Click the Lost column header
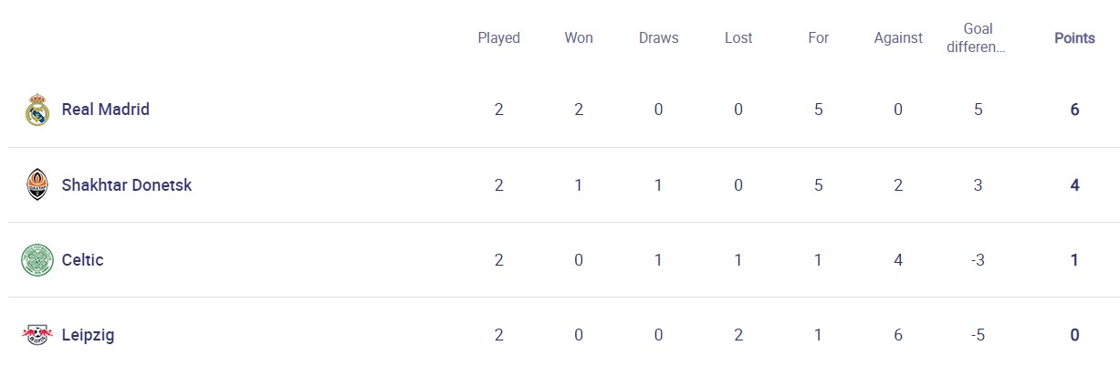1120x377 pixels. pos(738,38)
